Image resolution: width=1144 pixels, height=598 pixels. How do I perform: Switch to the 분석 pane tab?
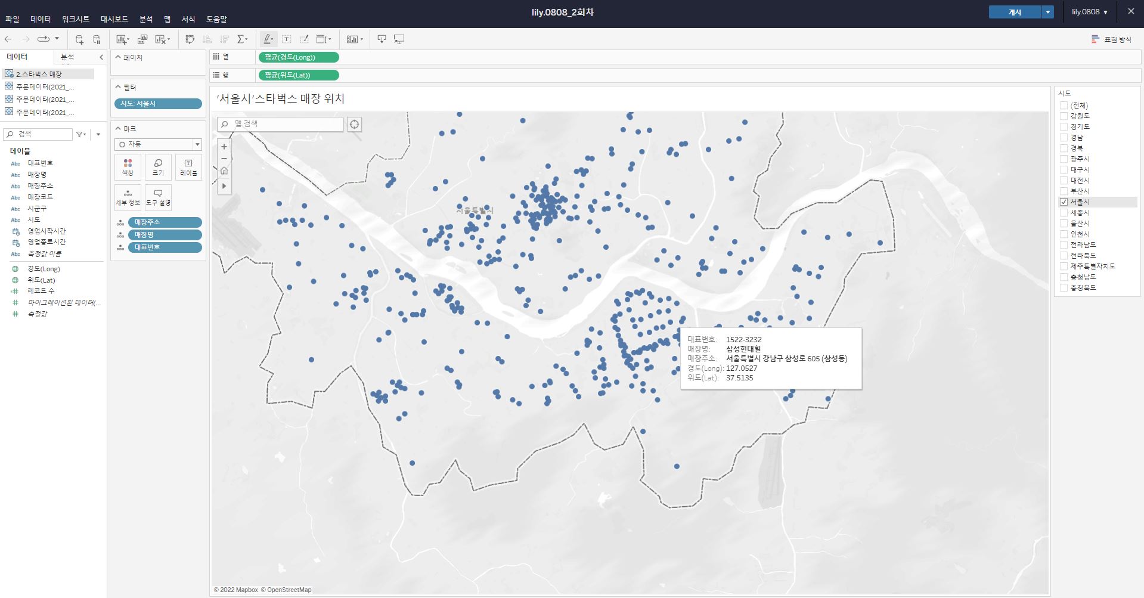[x=67, y=57]
